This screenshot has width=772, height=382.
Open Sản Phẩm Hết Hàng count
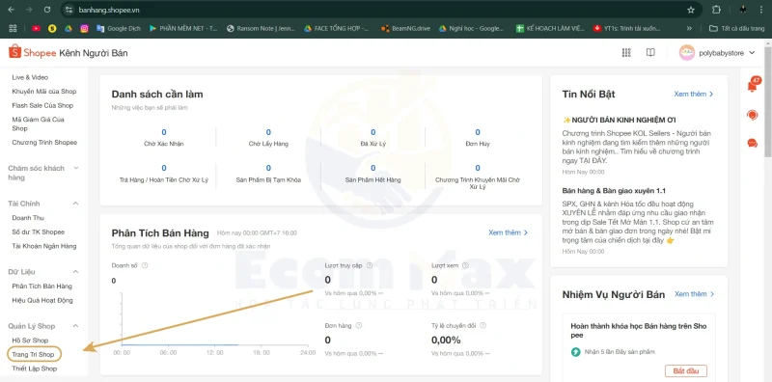[372, 169]
